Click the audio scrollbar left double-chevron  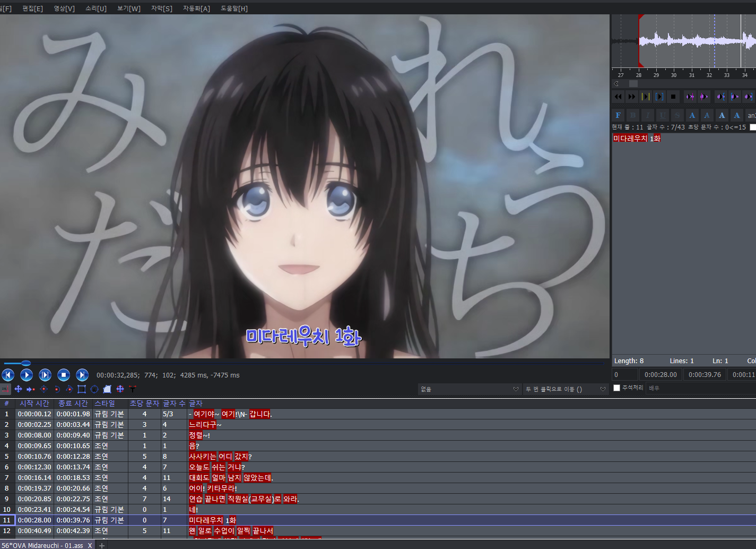(616, 83)
